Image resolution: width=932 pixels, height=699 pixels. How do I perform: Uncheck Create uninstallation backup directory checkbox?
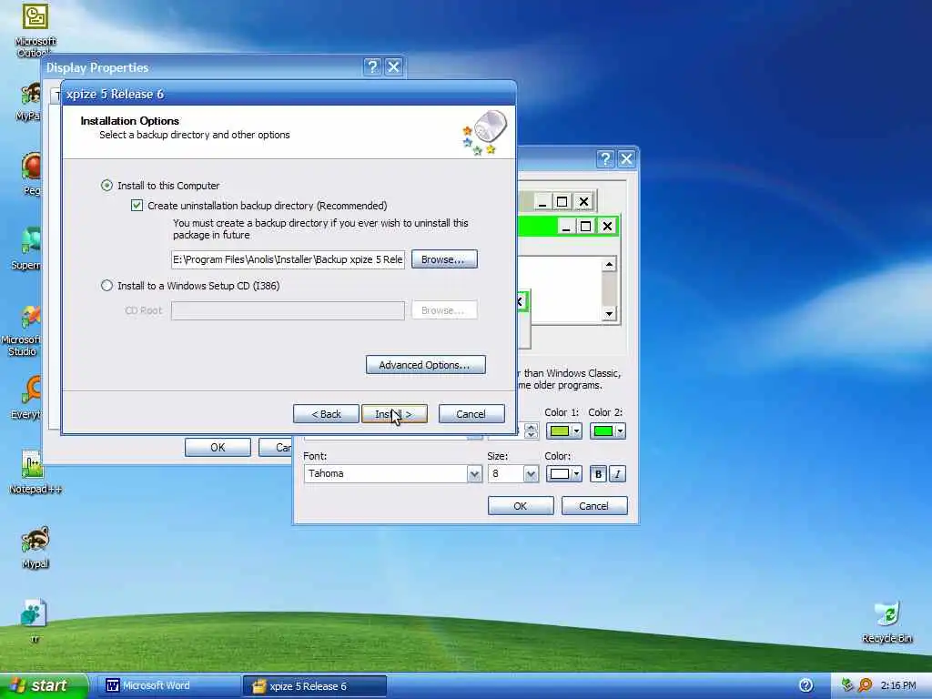coord(137,206)
